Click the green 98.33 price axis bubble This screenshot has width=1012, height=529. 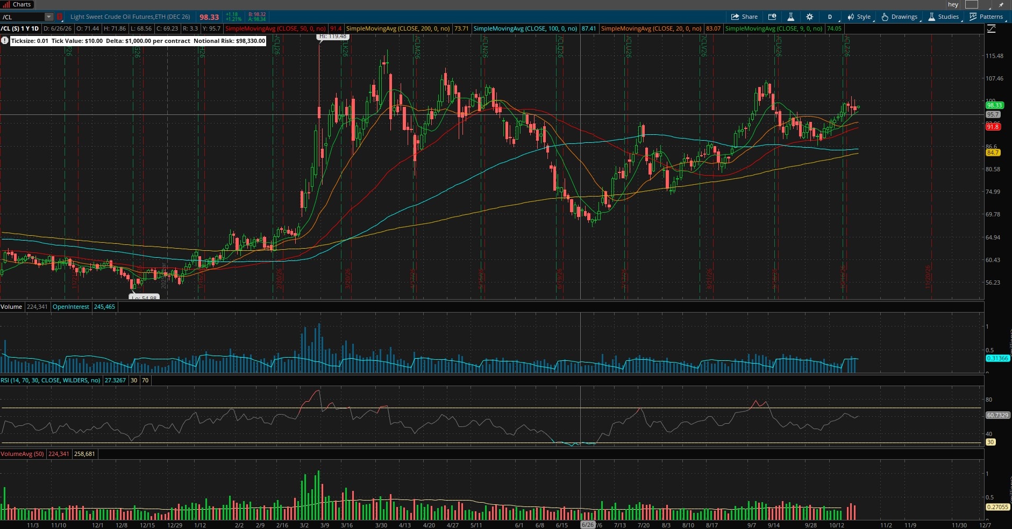[x=994, y=105]
